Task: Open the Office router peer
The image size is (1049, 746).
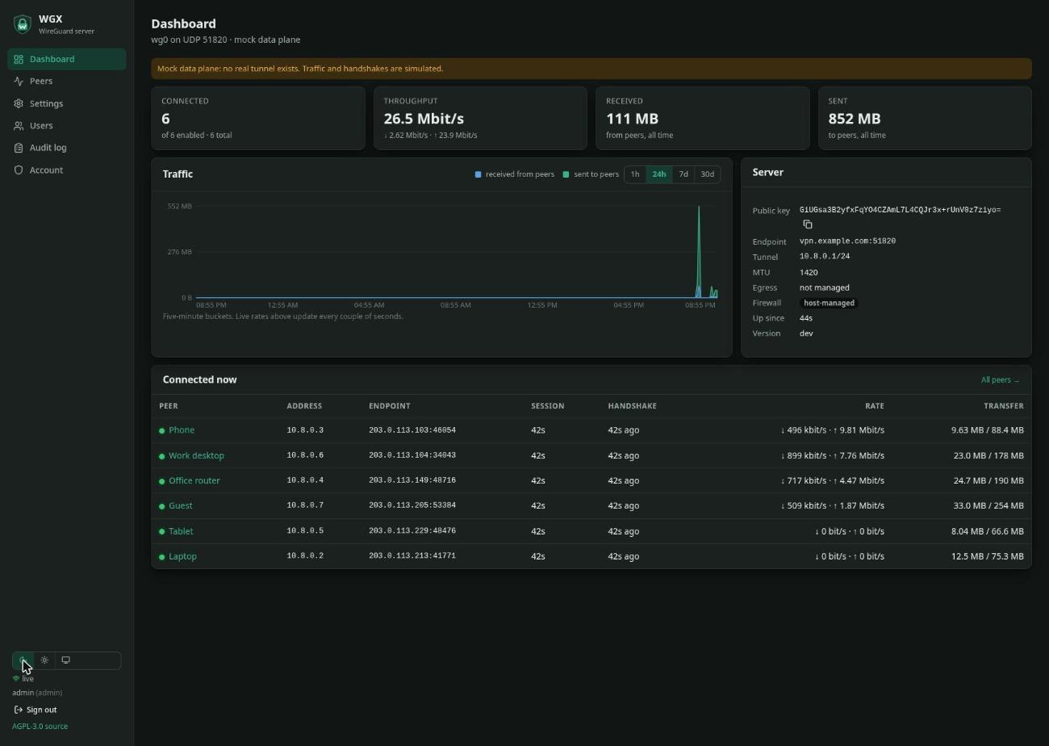Action: point(194,480)
